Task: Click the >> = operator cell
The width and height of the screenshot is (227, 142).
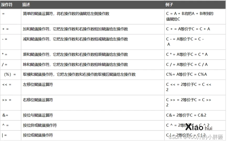Action: tap(7, 100)
